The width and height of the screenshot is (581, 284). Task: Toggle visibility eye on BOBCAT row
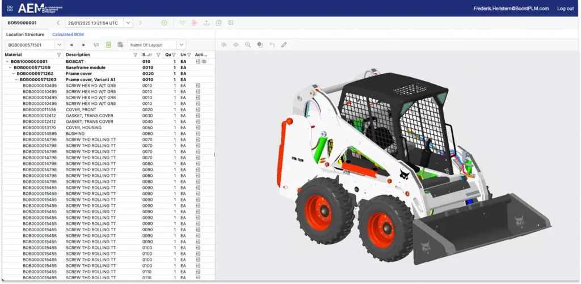pos(204,61)
